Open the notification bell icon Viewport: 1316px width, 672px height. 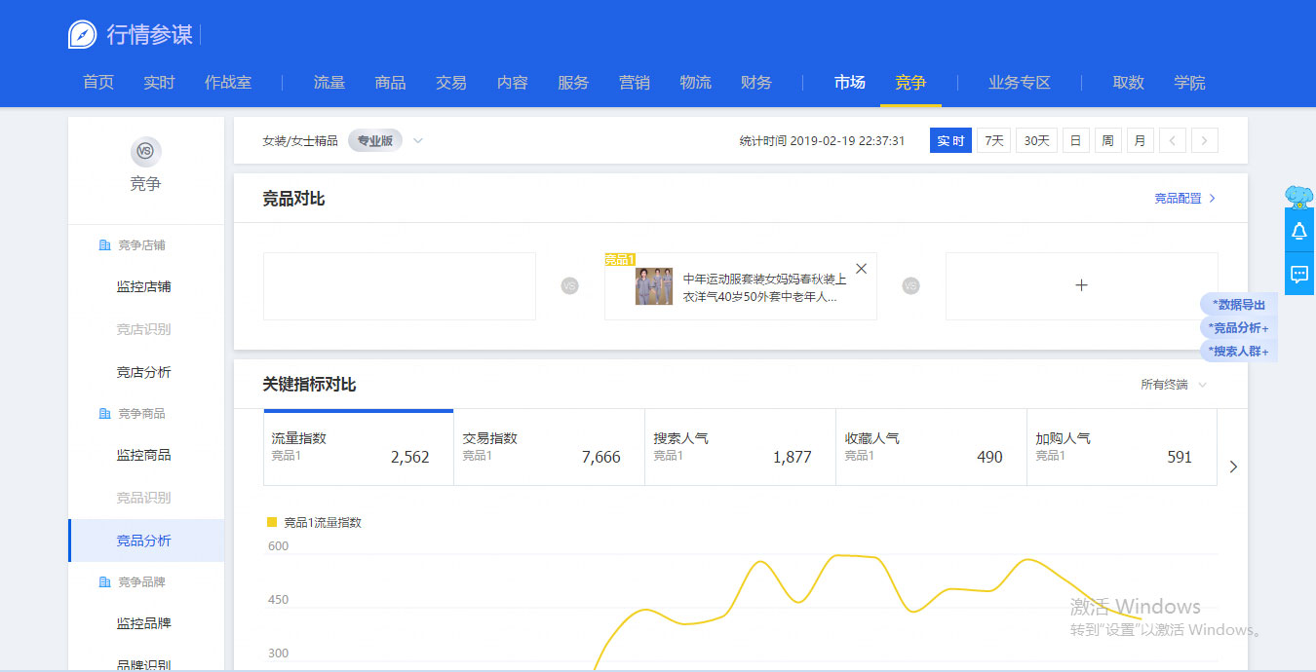tap(1298, 232)
